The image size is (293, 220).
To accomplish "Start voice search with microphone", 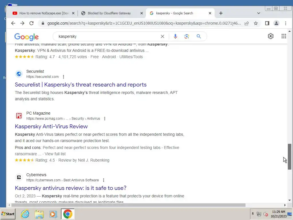I will click(x=175, y=36).
